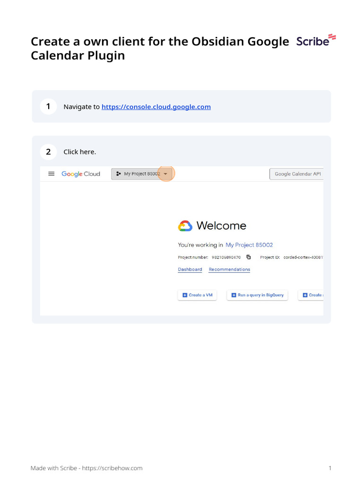Switch to the Dashboard link
This screenshot has width=363, height=485.
[190, 269]
